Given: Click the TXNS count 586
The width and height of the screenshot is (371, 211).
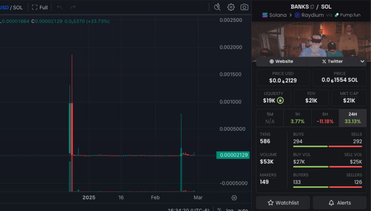Looking at the screenshot, I should tap(265, 141).
